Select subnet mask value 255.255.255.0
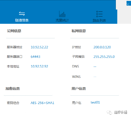The width and height of the screenshot is (131, 118). click(x=104, y=57)
